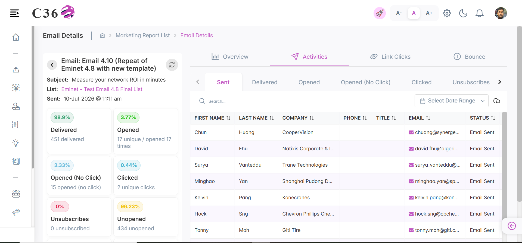
Task: Toggle dark mode with moon icon
Action: (463, 13)
